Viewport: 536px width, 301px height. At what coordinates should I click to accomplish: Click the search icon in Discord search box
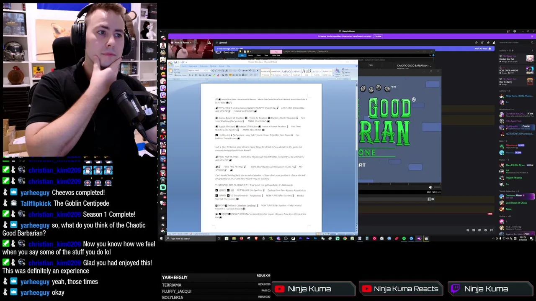pos(532,43)
